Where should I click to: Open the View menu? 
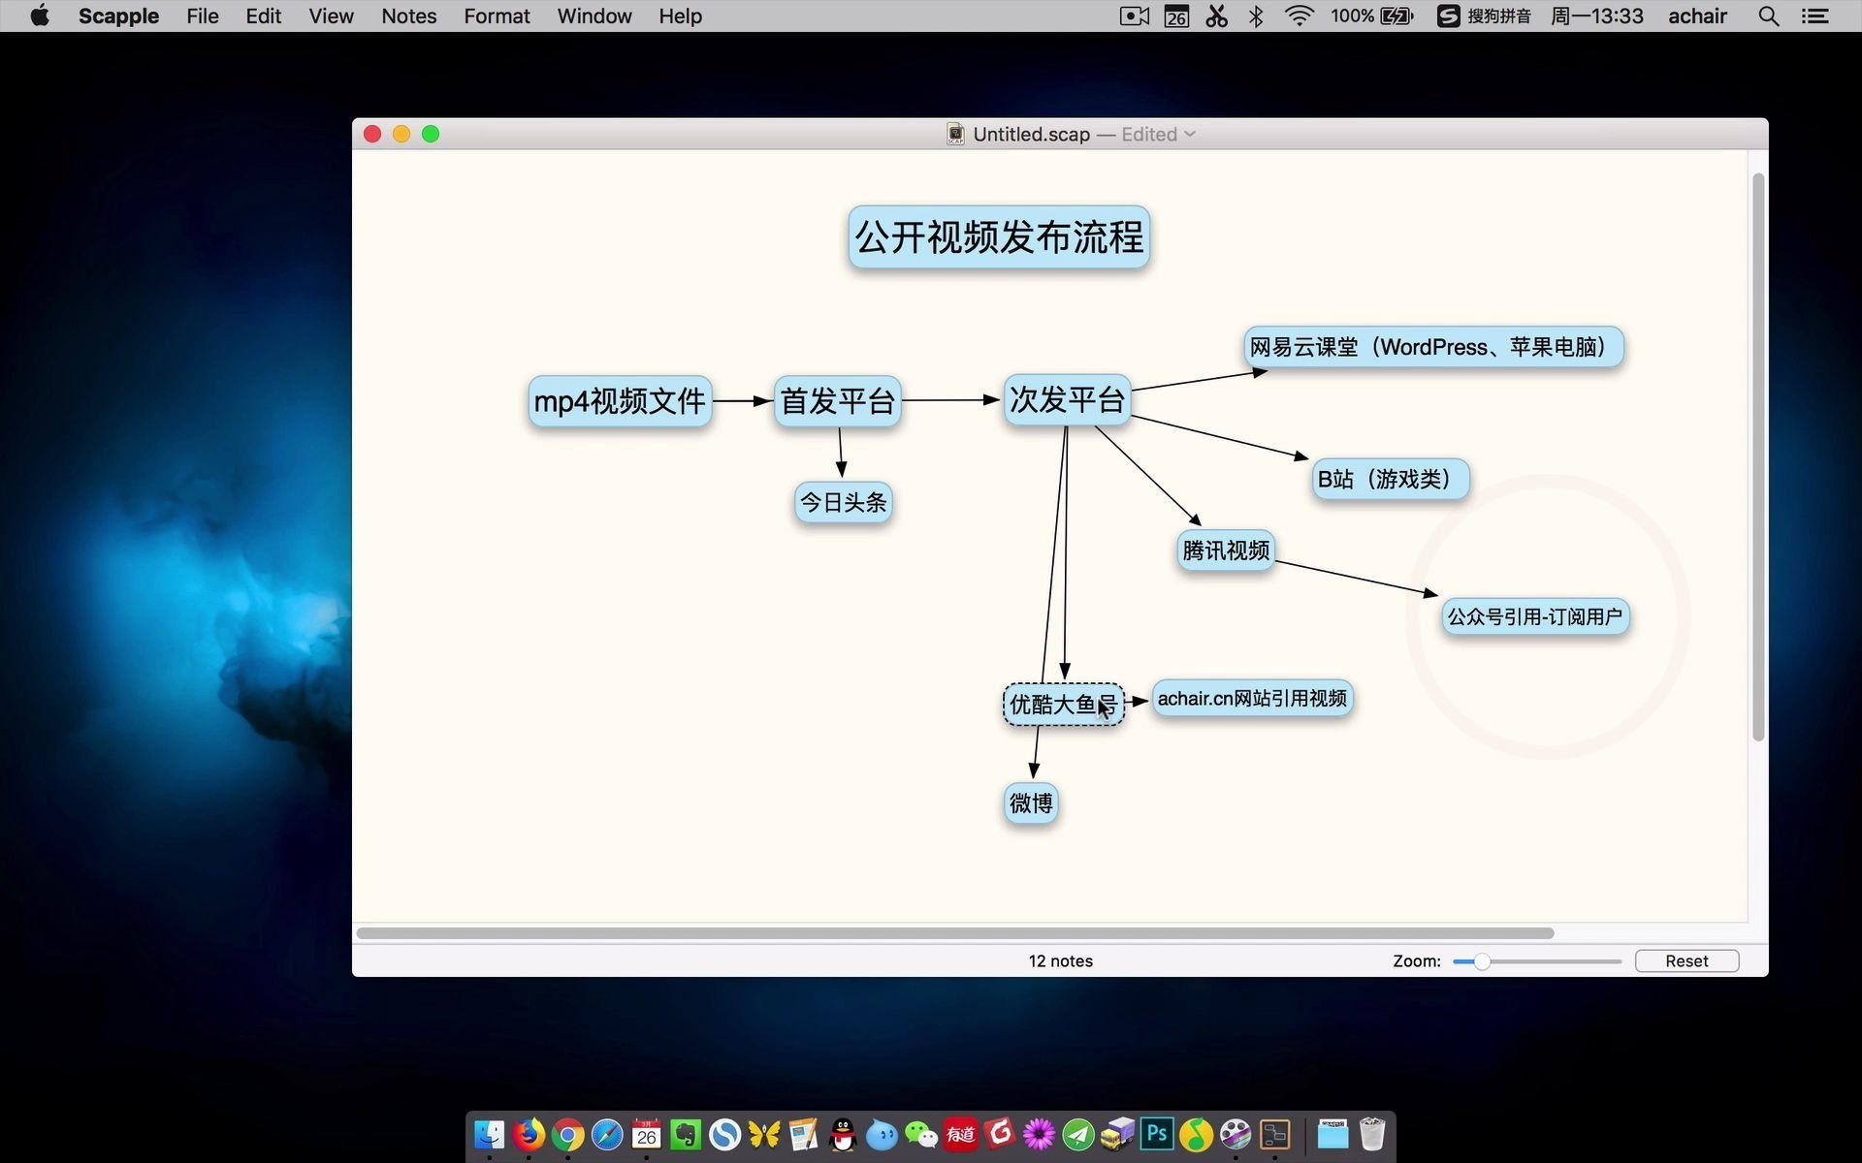coord(331,16)
